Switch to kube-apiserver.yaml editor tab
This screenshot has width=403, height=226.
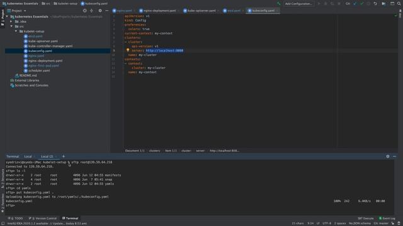[x=201, y=11]
